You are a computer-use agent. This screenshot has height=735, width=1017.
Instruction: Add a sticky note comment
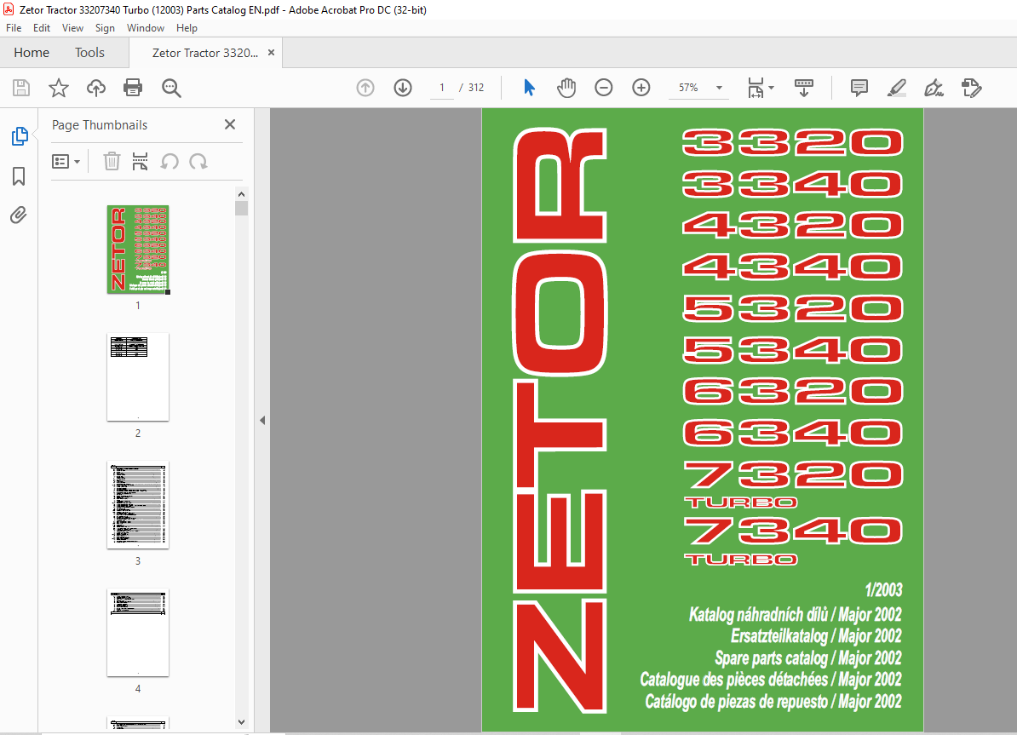[859, 88]
